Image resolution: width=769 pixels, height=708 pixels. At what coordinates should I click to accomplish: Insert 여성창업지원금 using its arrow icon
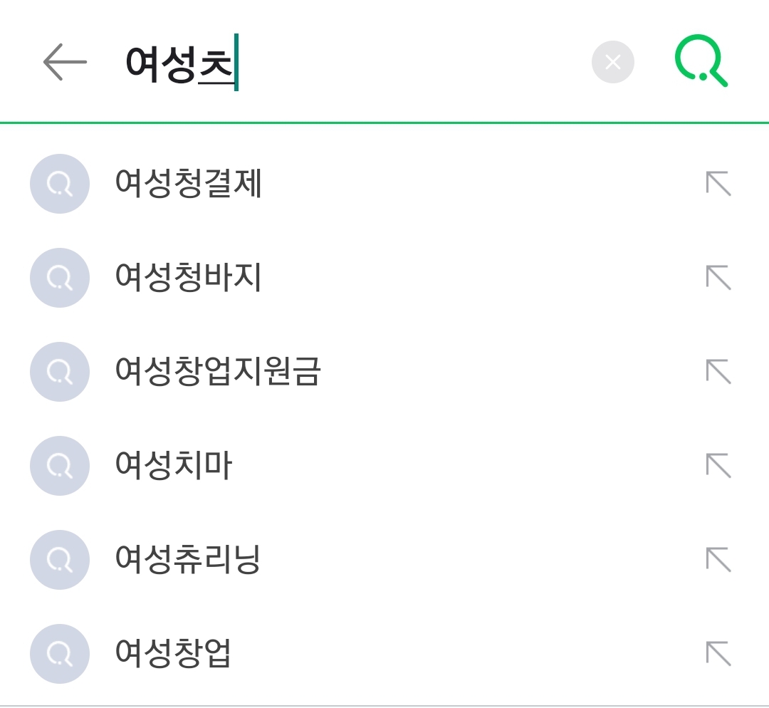[718, 372]
